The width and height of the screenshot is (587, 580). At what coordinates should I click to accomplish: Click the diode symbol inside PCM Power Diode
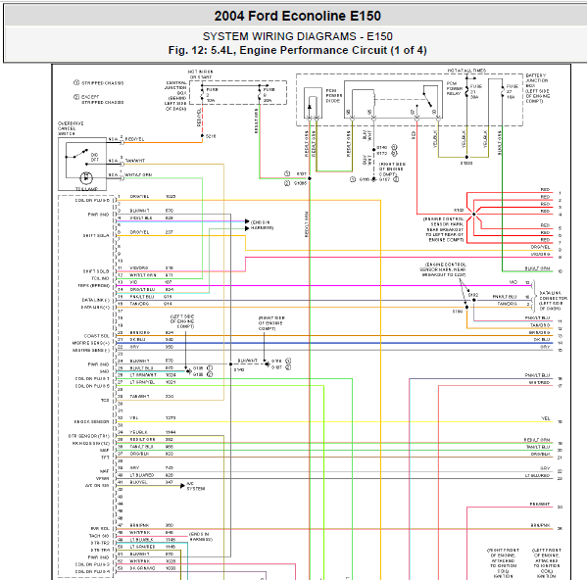tap(310, 107)
